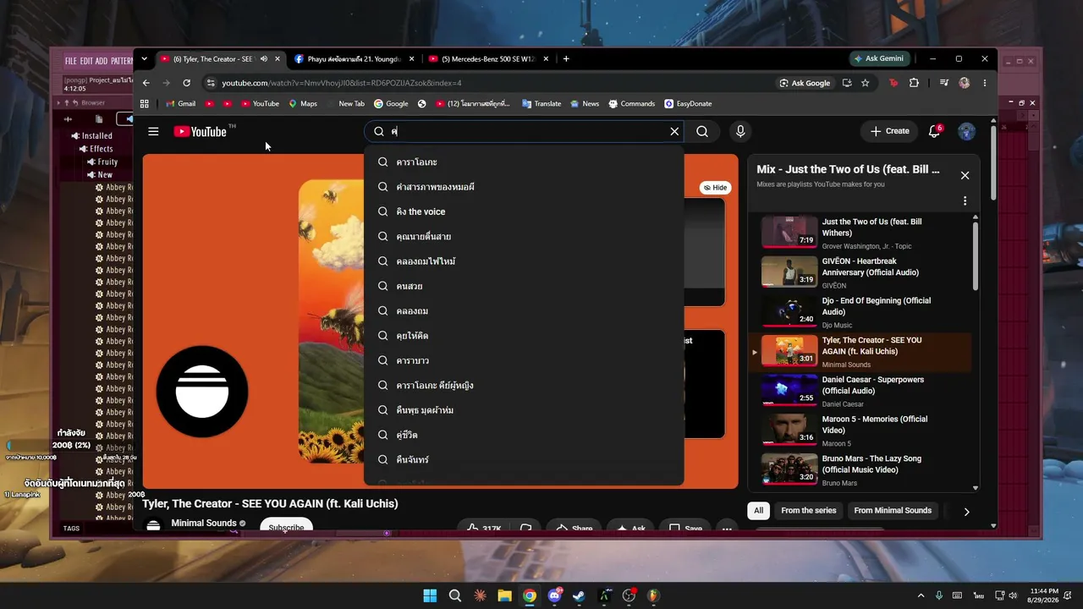
Task: Open FL Studio's EDIT menu
Action: [x=86, y=61]
